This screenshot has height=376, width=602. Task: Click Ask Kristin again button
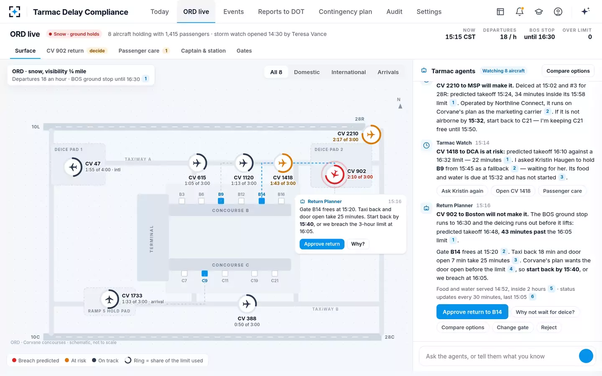click(462, 191)
